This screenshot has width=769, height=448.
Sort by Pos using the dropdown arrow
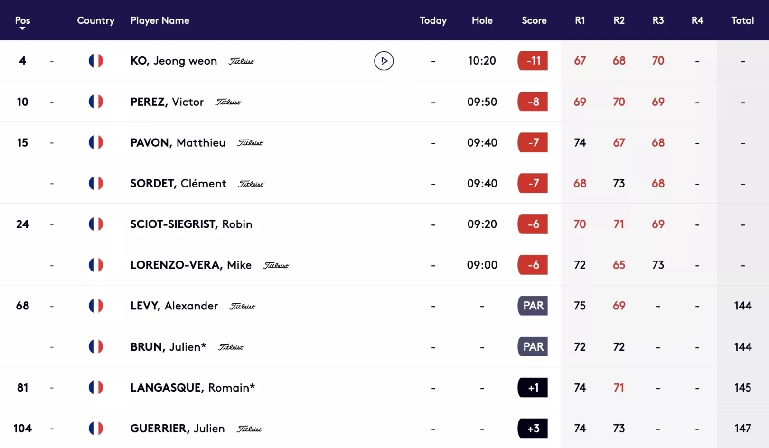22,28
